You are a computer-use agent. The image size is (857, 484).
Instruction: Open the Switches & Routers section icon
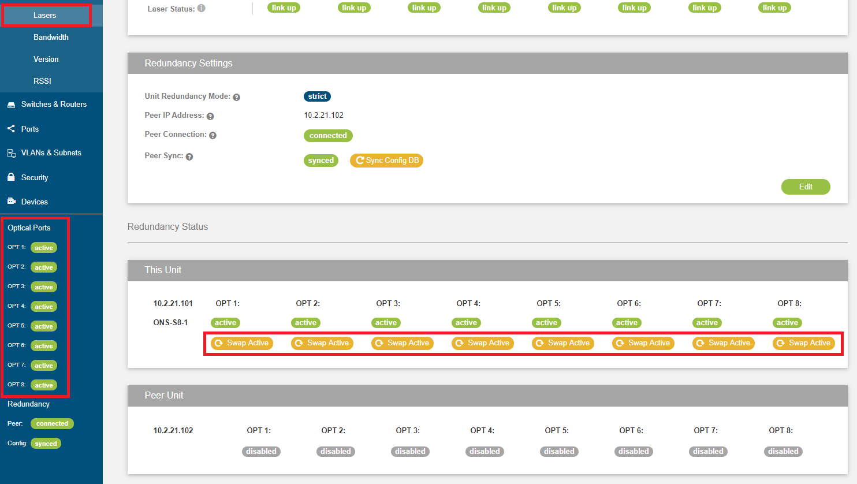13,104
